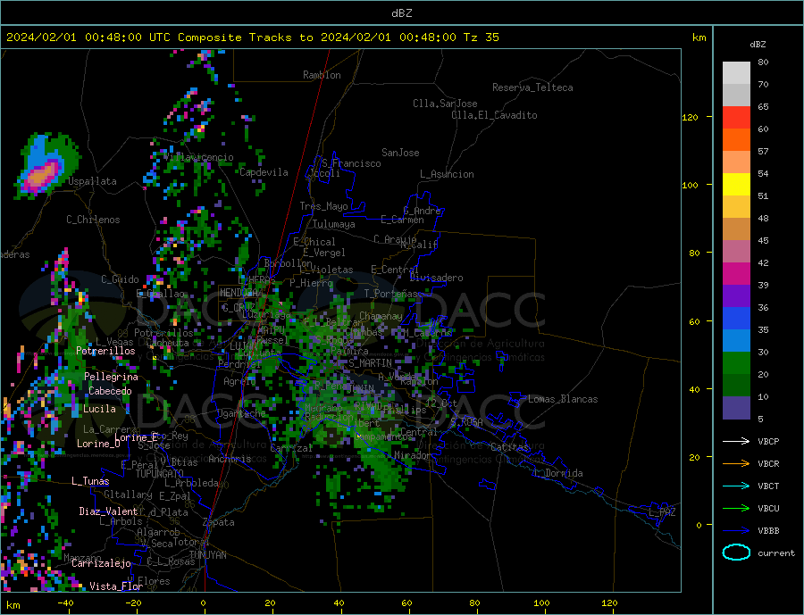Click the L_Tunas station label

(90, 481)
